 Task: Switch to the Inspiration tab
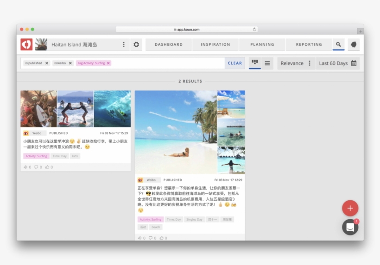(215, 44)
